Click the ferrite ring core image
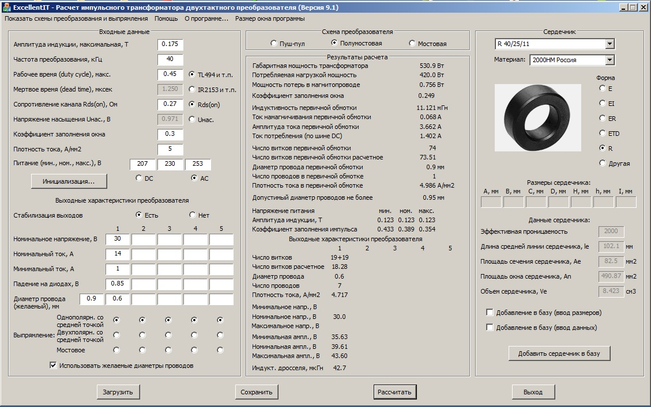 click(537, 117)
